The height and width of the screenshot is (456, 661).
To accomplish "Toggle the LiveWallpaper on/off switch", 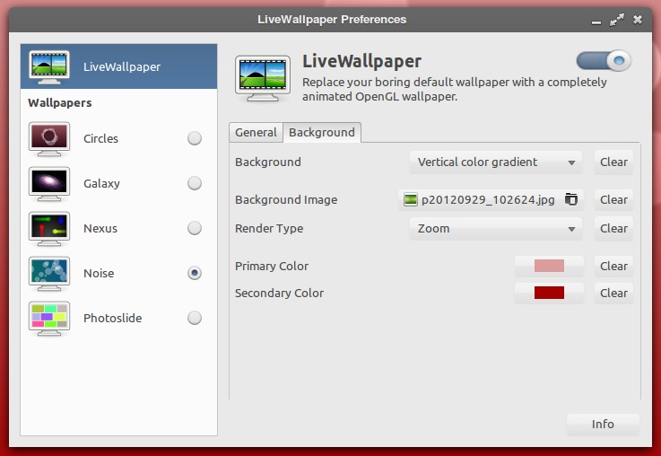I will point(604,61).
